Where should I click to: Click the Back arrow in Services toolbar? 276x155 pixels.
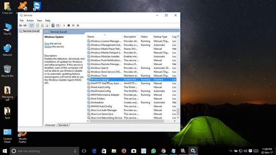21,25
